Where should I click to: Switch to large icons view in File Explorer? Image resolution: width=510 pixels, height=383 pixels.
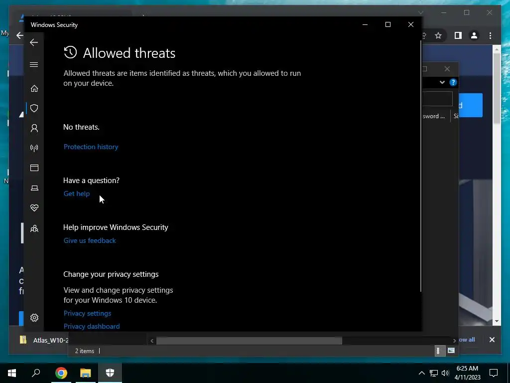451,351
